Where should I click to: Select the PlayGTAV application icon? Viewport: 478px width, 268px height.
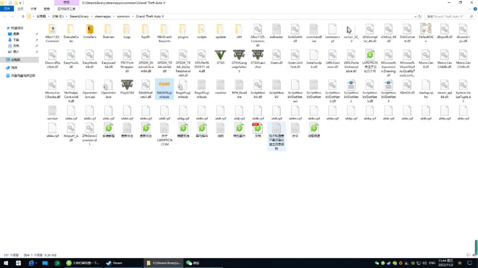click(127, 85)
